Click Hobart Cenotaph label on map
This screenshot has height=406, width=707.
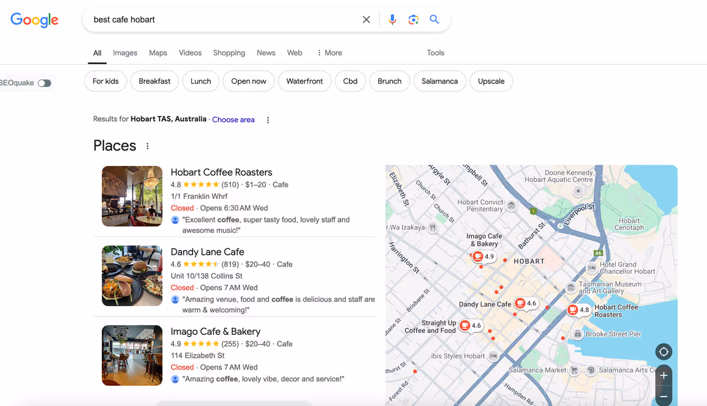coord(629,224)
